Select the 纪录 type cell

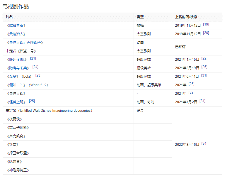[x=153, y=111]
